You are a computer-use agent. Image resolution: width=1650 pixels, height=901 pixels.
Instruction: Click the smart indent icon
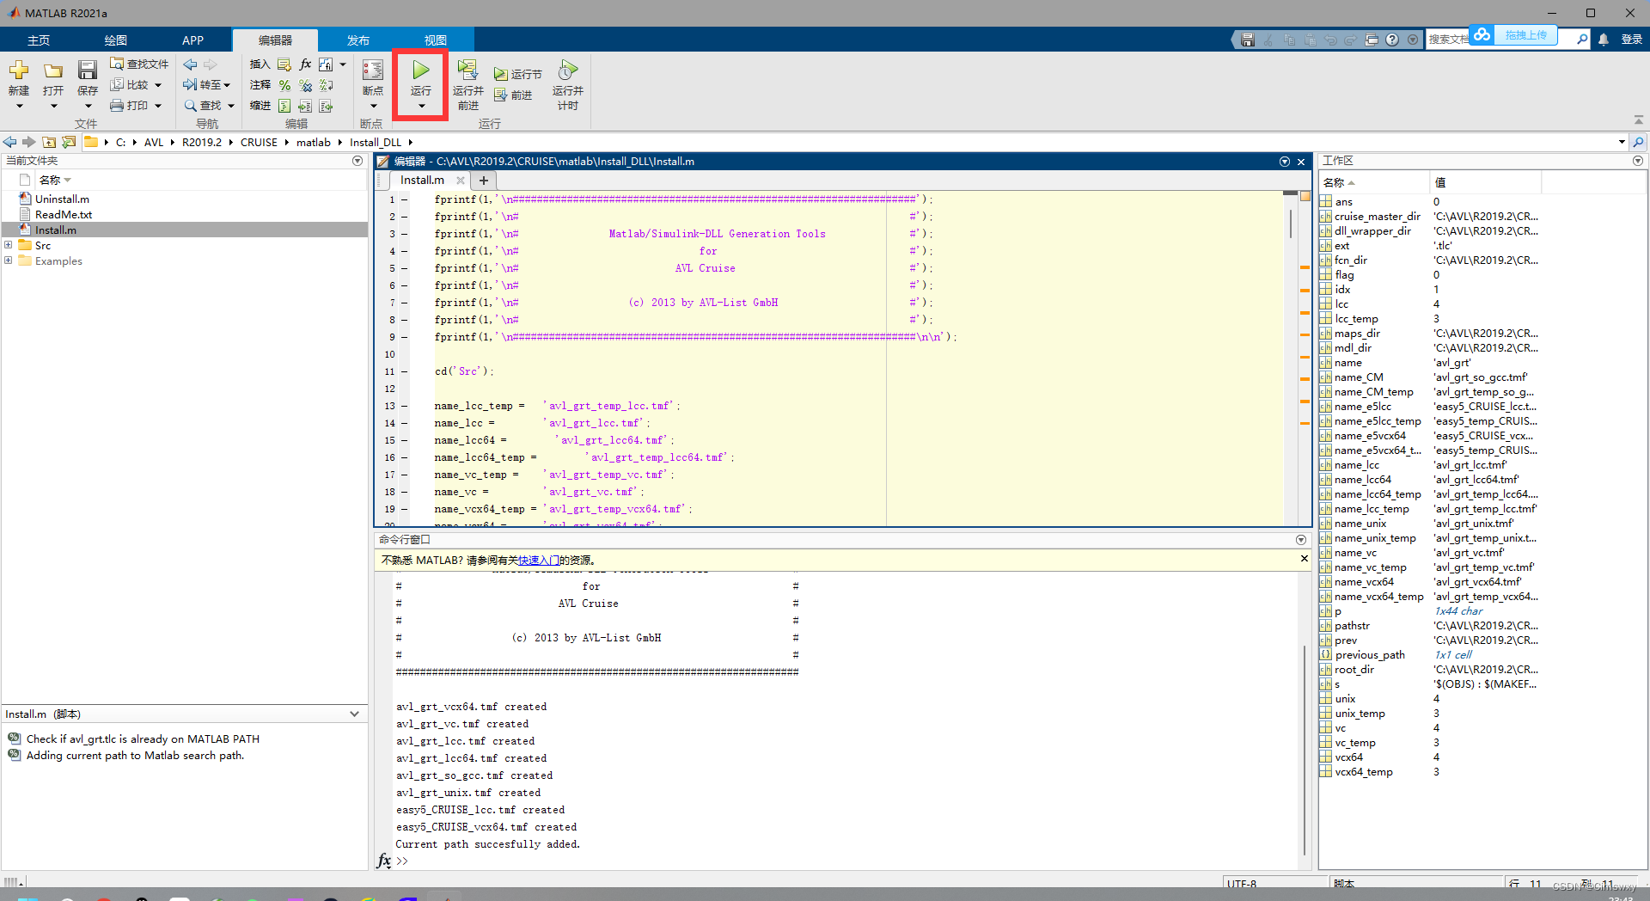point(284,106)
